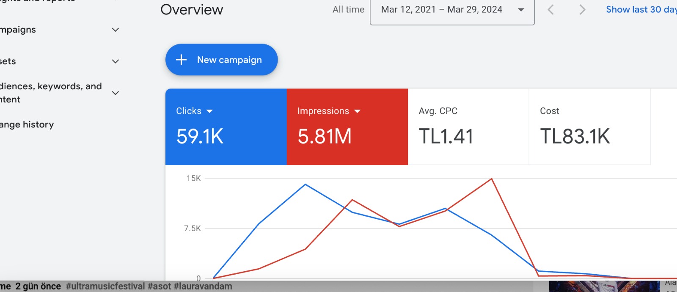This screenshot has height=292, width=677.
Task: Click the plus icon in New campaign
Action: (x=181, y=60)
